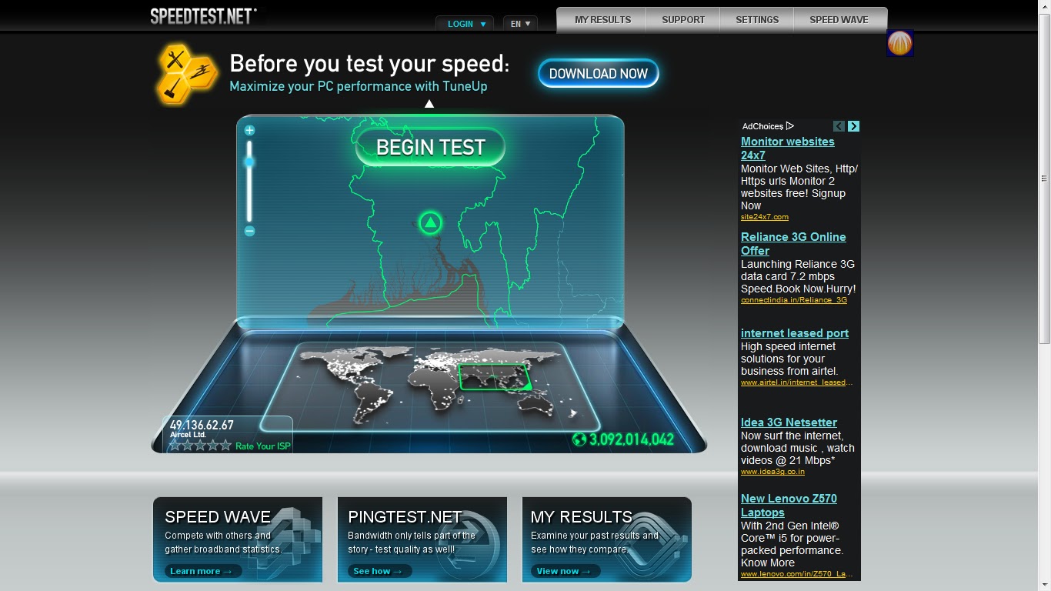Open the SETTINGS tab

tap(757, 20)
